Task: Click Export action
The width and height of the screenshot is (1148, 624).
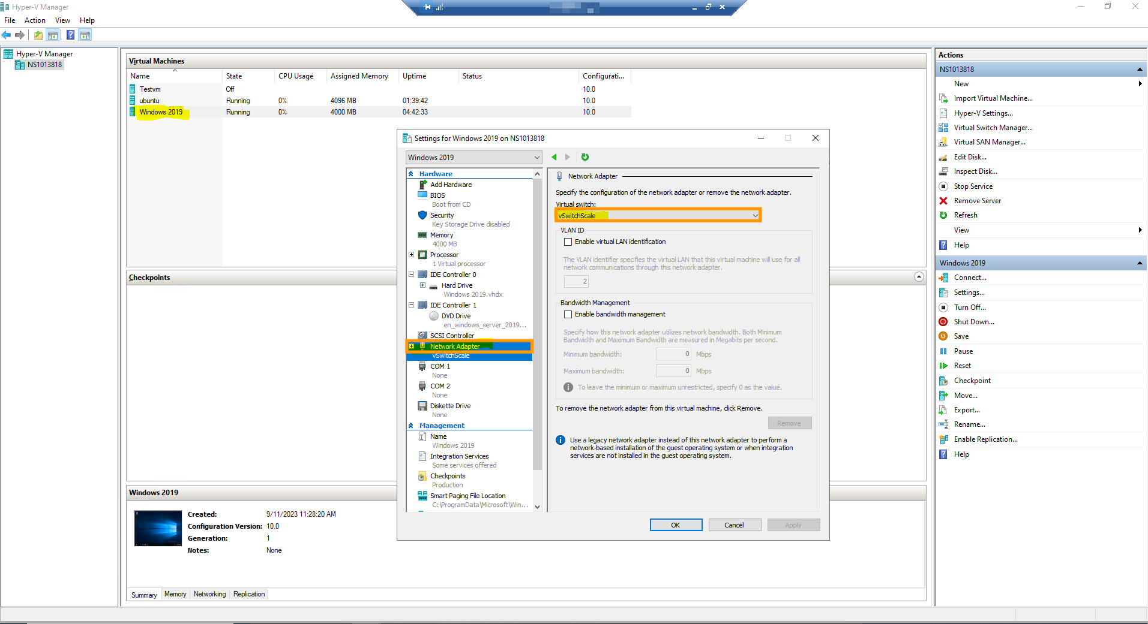Action: [967, 410]
